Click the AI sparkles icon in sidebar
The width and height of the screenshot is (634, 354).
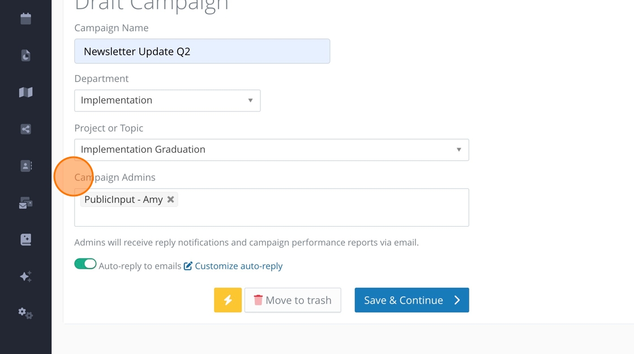coord(25,277)
